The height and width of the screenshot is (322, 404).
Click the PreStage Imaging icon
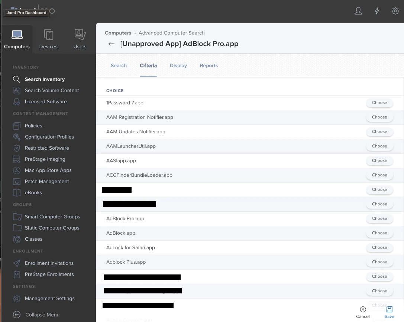tap(16, 159)
